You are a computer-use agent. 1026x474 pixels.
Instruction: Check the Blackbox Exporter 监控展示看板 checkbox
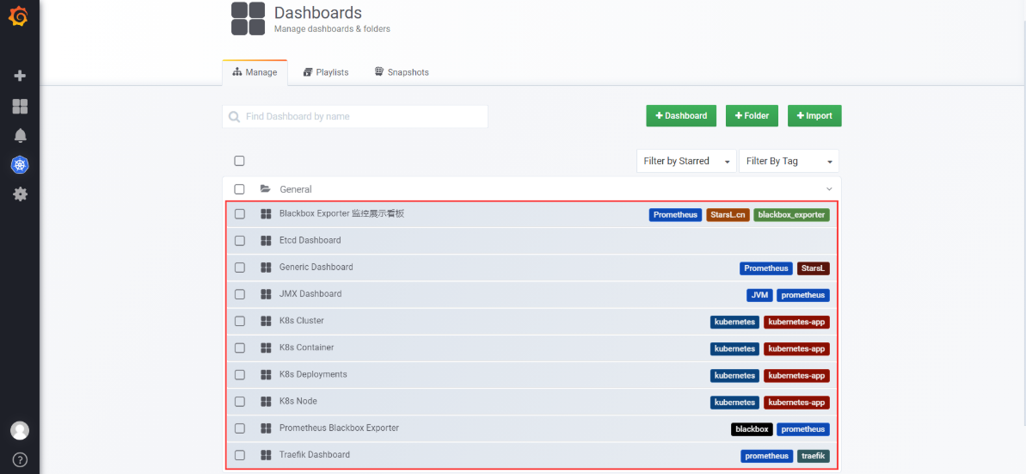pyautogui.click(x=239, y=214)
